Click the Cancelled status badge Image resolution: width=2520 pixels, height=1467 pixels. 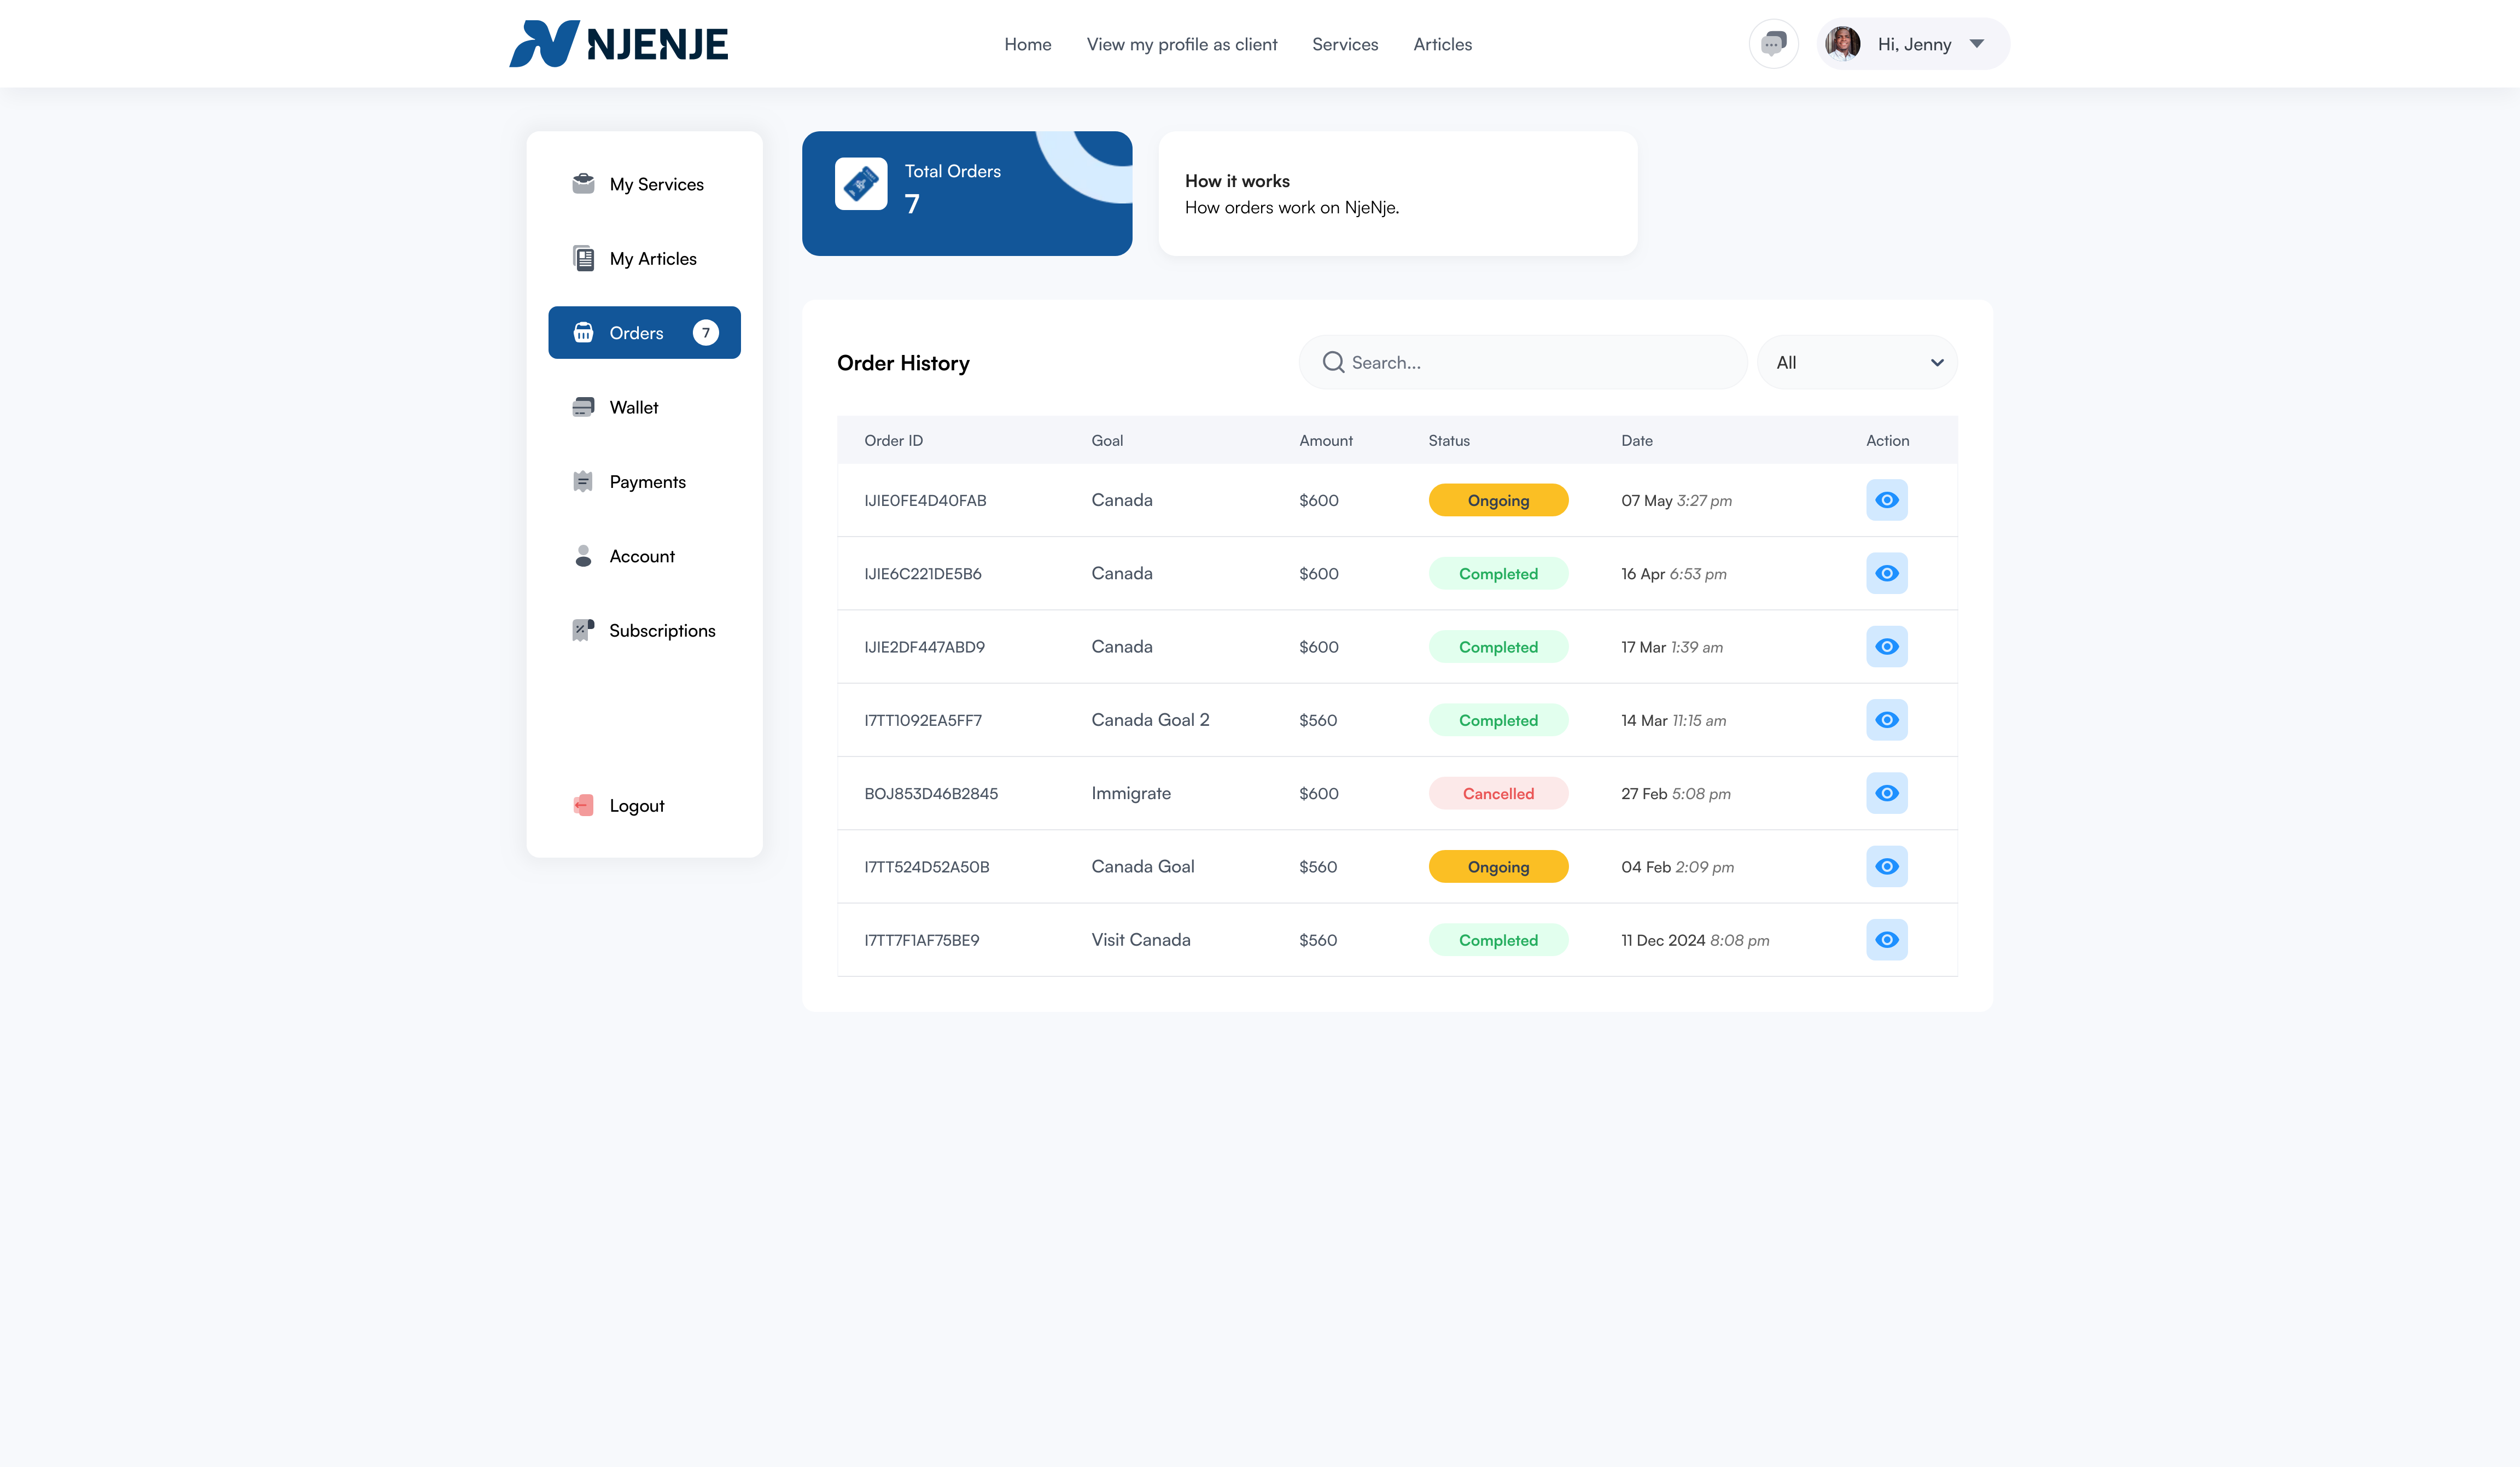pos(1498,793)
